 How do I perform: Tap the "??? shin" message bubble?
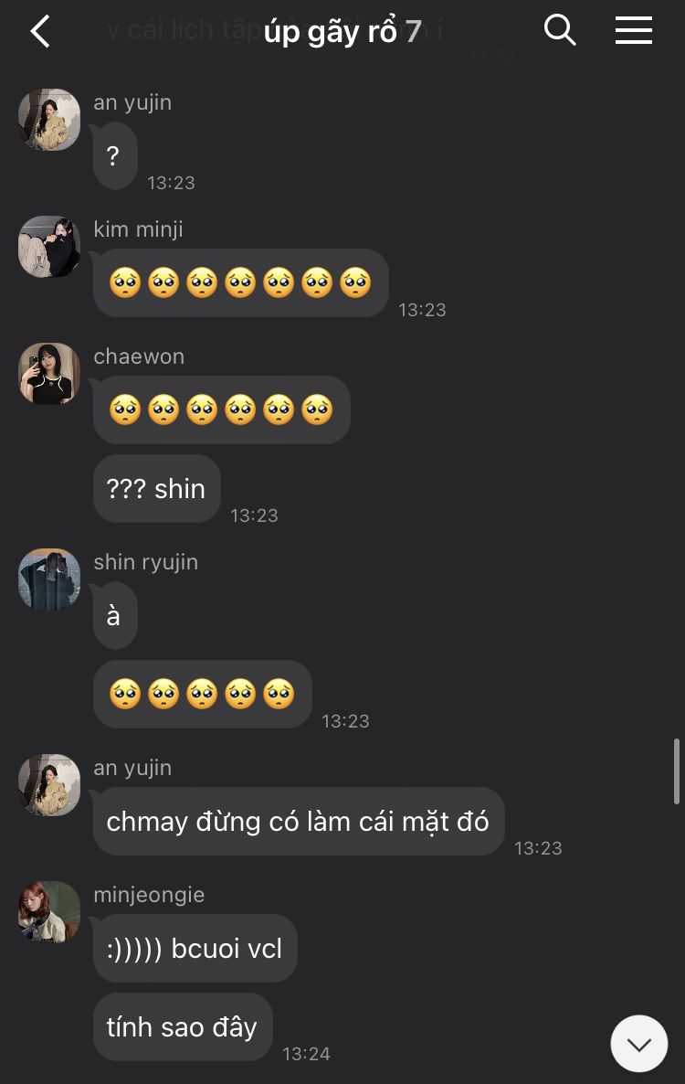[x=157, y=489]
